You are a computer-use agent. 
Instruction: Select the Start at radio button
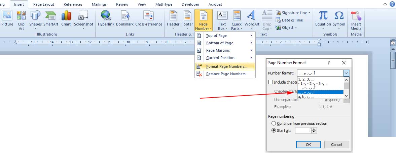pyautogui.click(x=274, y=130)
